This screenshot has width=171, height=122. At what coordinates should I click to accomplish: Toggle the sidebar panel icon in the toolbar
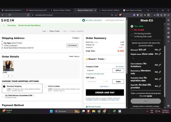pos(154,15)
